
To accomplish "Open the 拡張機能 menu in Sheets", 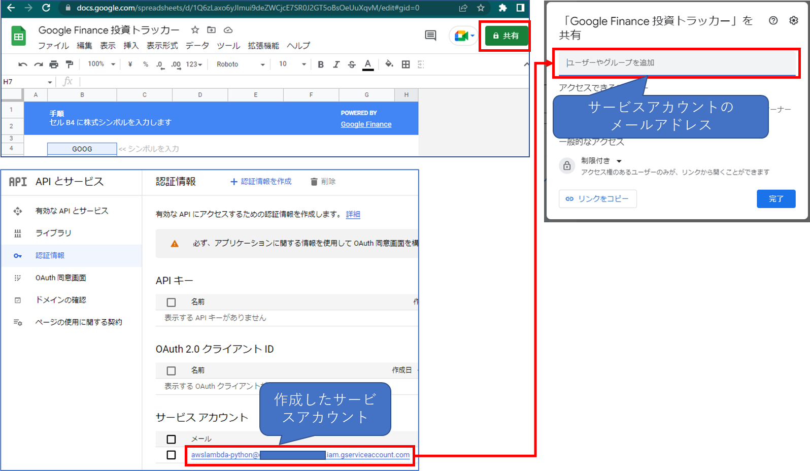I will coord(263,46).
